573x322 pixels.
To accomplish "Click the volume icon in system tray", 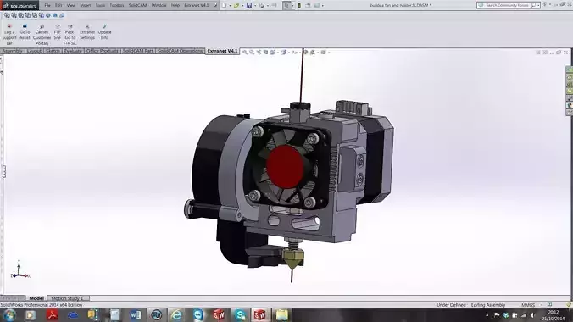I will pyautogui.click(x=532, y=315).
